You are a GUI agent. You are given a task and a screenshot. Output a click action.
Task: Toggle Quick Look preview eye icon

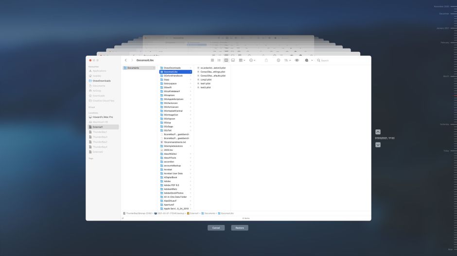(297, 60)
